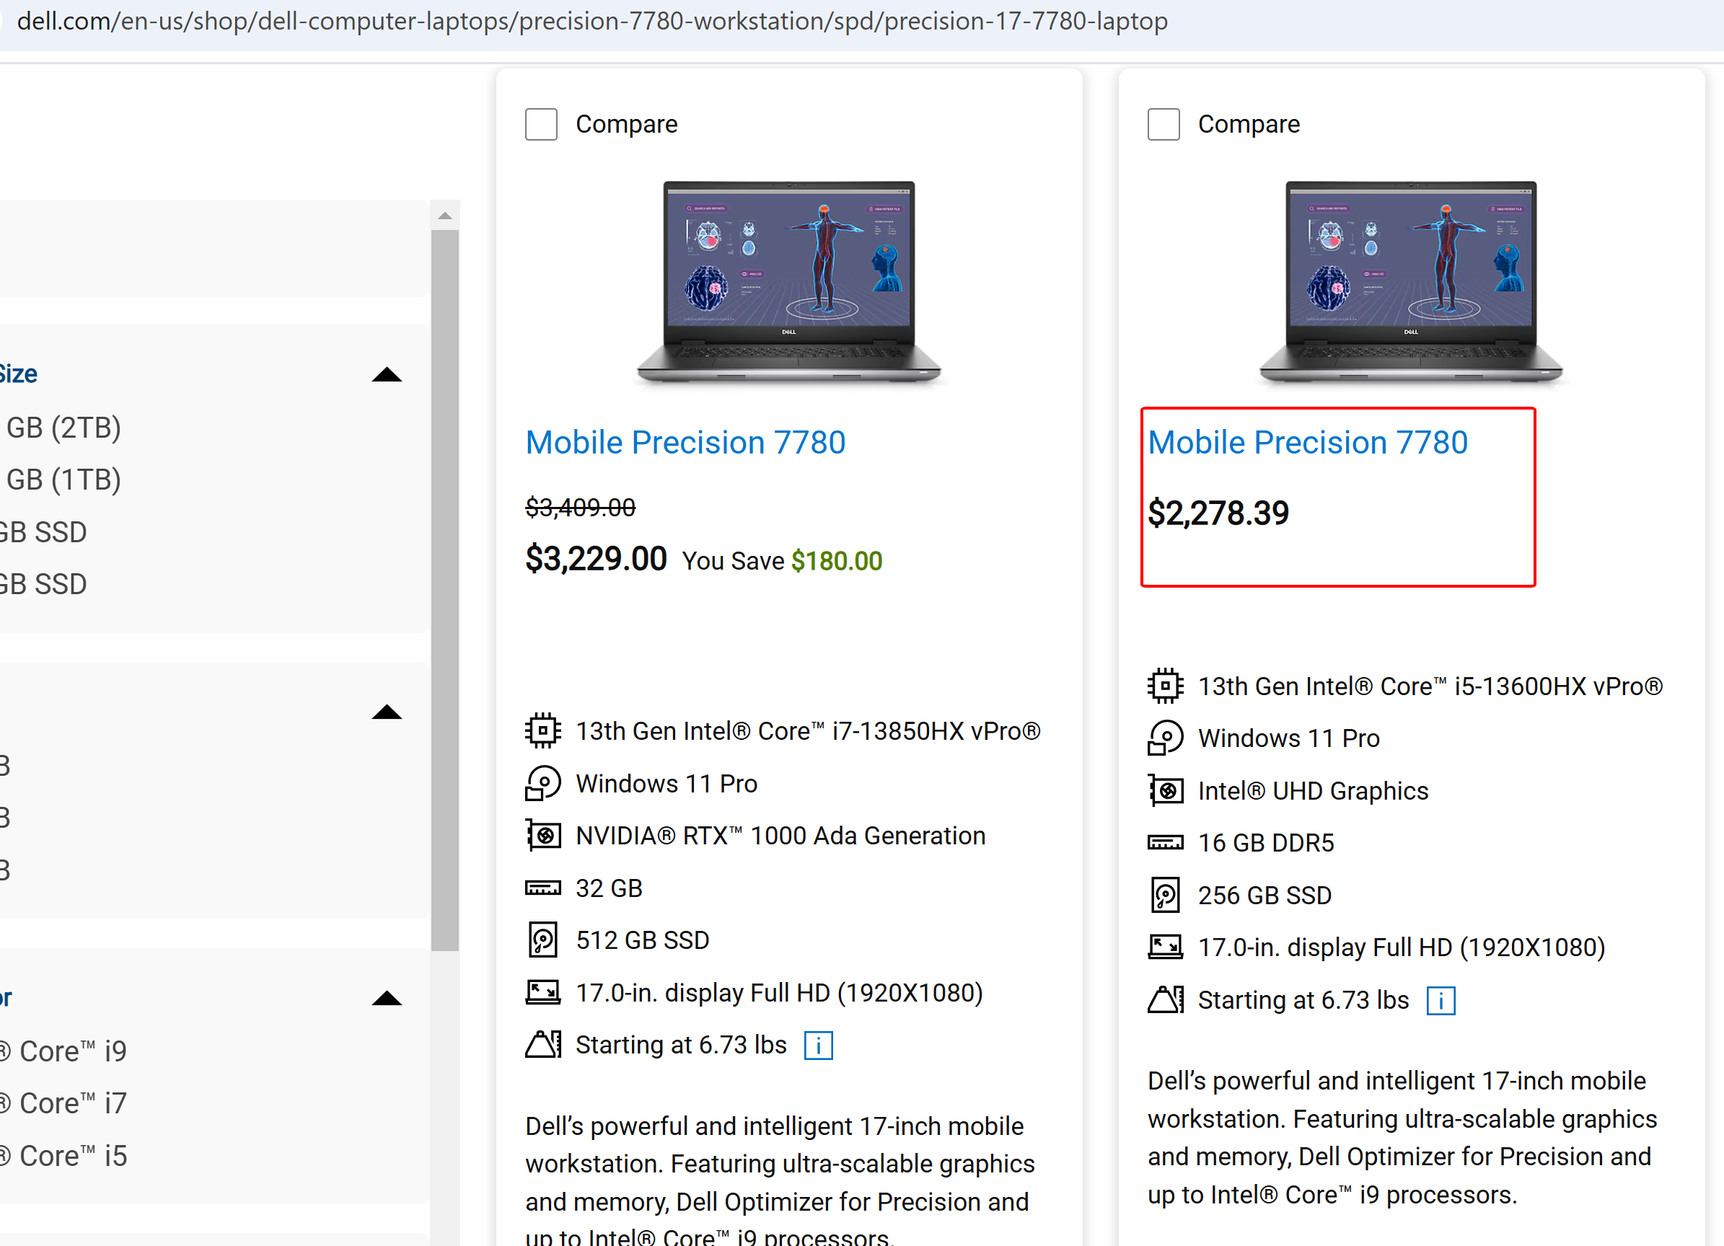The width and height of the screenshot is (1724, 1246).
Task: Click 13th Gen Intel Core i7-13850HX vPro text
Action: point(808,731)
